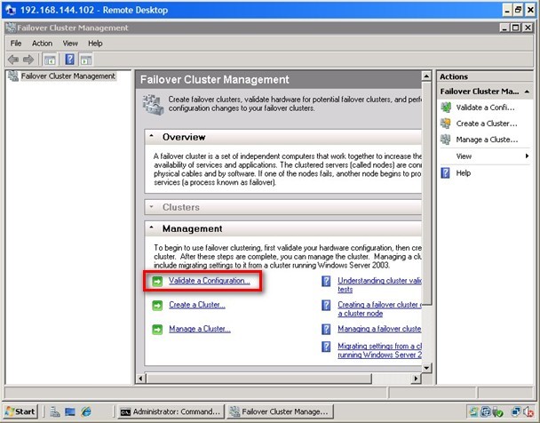Viewport: 540px width, 423px height.
Task: Open Migrating settings from a cluster link
Action: [379, 350]
